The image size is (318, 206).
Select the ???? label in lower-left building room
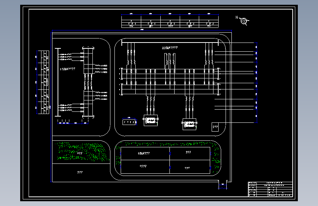coord(143,166)
